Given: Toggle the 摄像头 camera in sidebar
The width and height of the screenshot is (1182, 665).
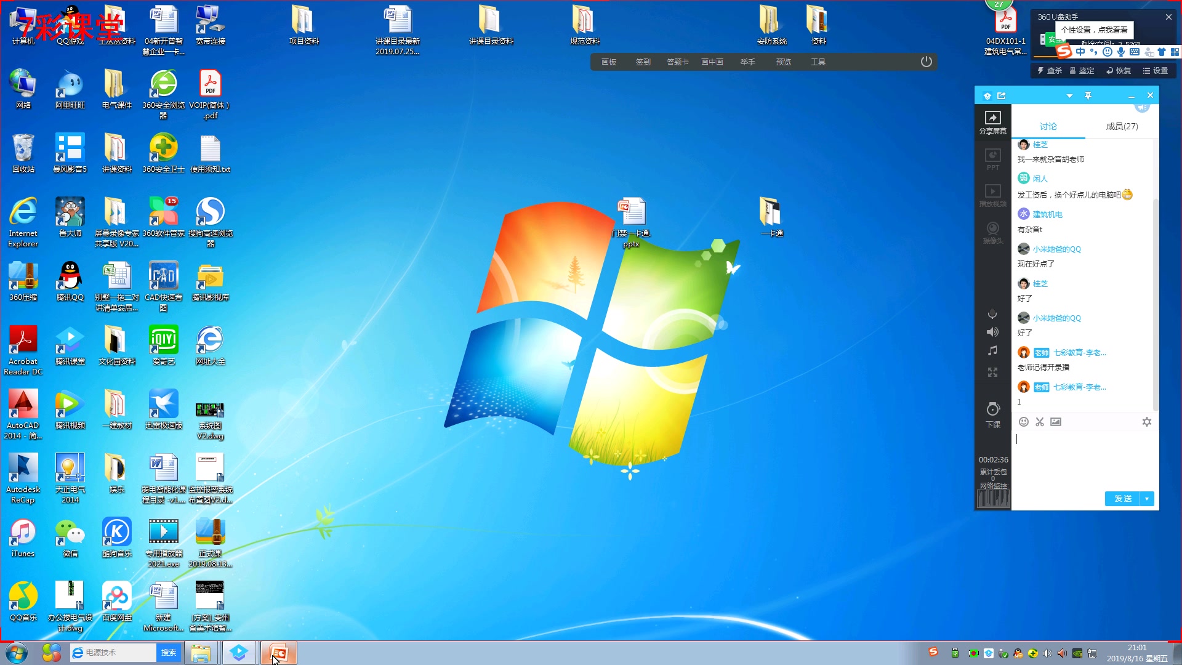Looking at the screenshot, I should click(x=992, y=233).
